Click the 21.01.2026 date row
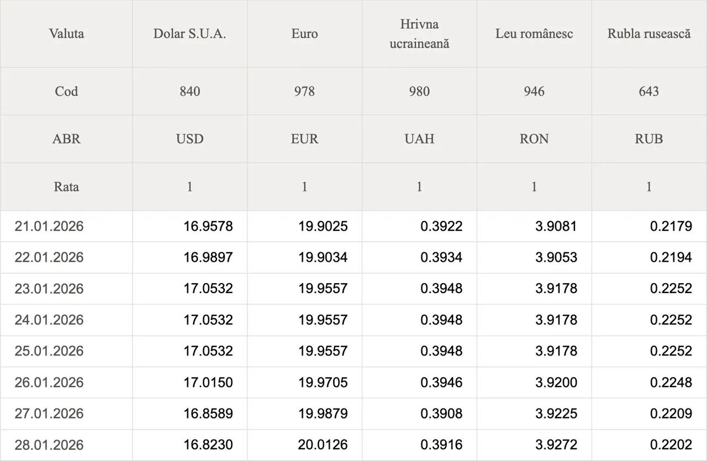707x461 pixels. (x=49, y=226)
